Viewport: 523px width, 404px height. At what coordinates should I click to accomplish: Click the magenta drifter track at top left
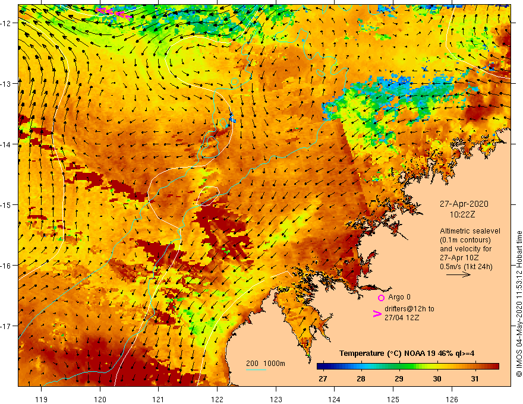tap(114, 13)
